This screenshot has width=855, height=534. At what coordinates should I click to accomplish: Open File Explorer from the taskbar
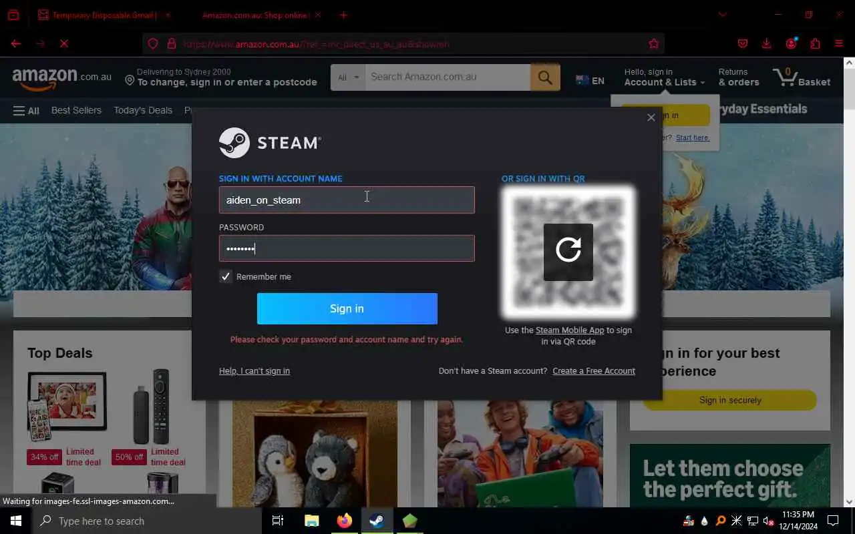click(x=311, y=521)
